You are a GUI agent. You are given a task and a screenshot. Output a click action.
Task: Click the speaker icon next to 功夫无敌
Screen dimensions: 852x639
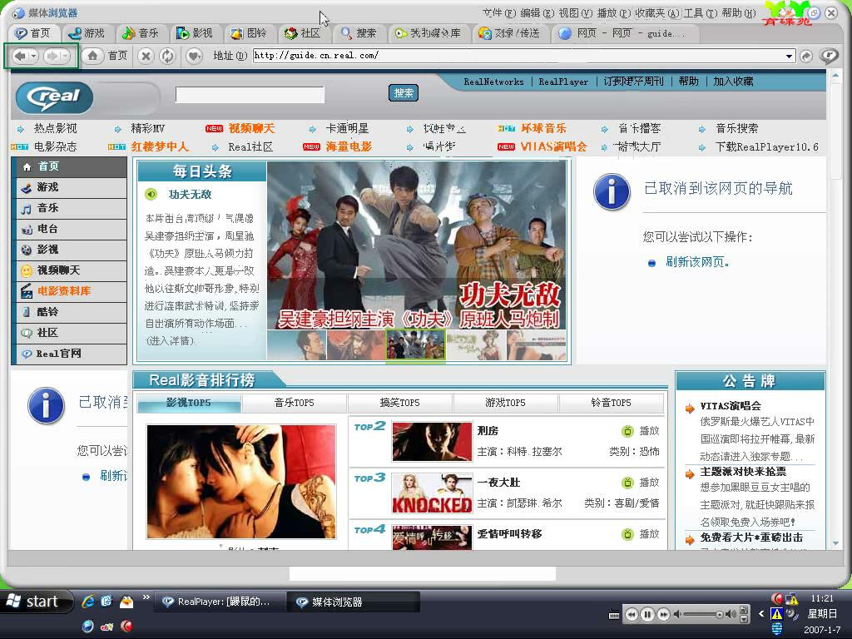[151, 194]
